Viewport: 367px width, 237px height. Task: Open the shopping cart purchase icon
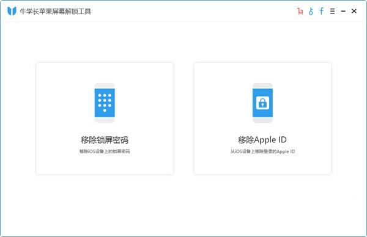click(300, 11)
